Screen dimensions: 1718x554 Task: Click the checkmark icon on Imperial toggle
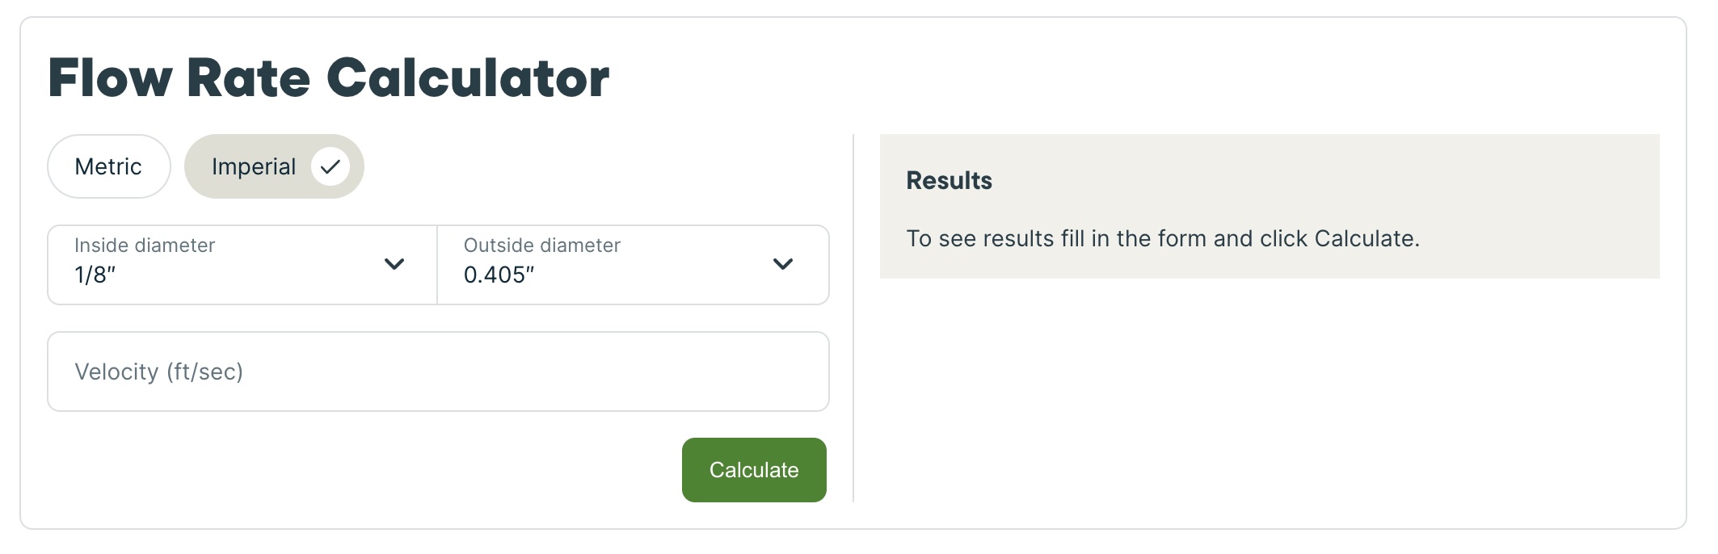[x=331, y=166]
